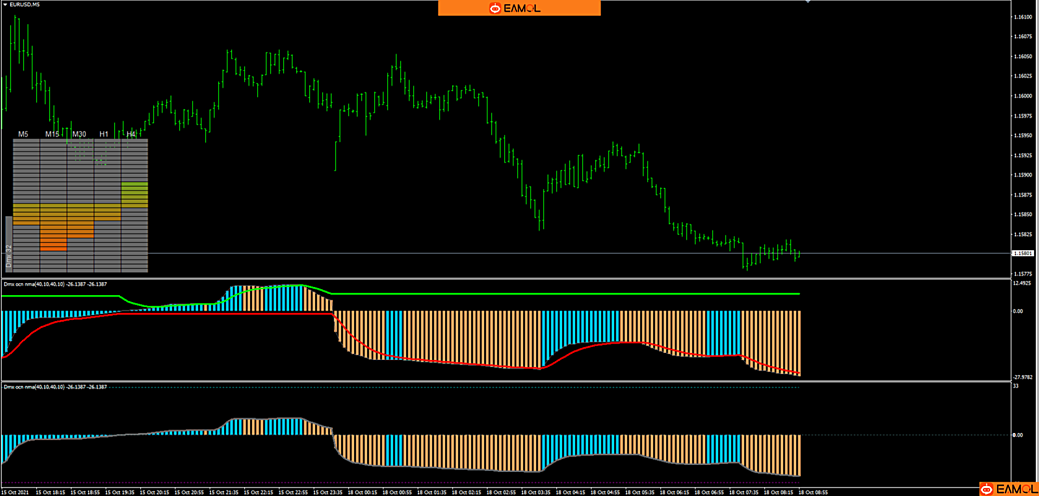Select the H1 timeframe column label

click(104, 134)
